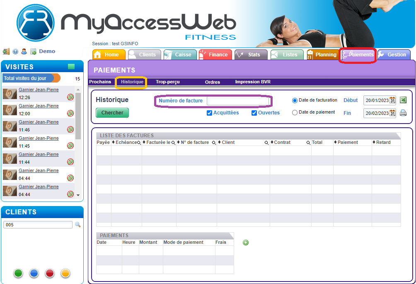This screenshot has height=284, width=416.
Task: Click the magnifier beside the clients search box
Action: [x=77, y=225]
